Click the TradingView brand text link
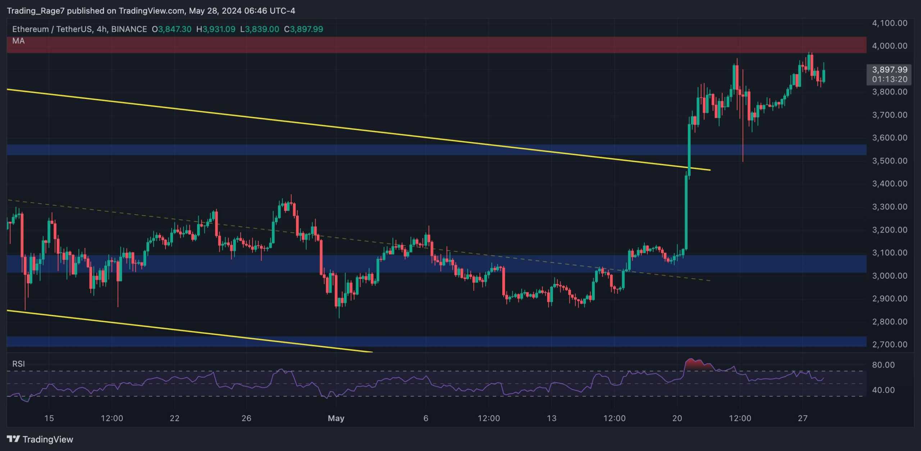Screen dimensions: 921x451 click(47, 439)
